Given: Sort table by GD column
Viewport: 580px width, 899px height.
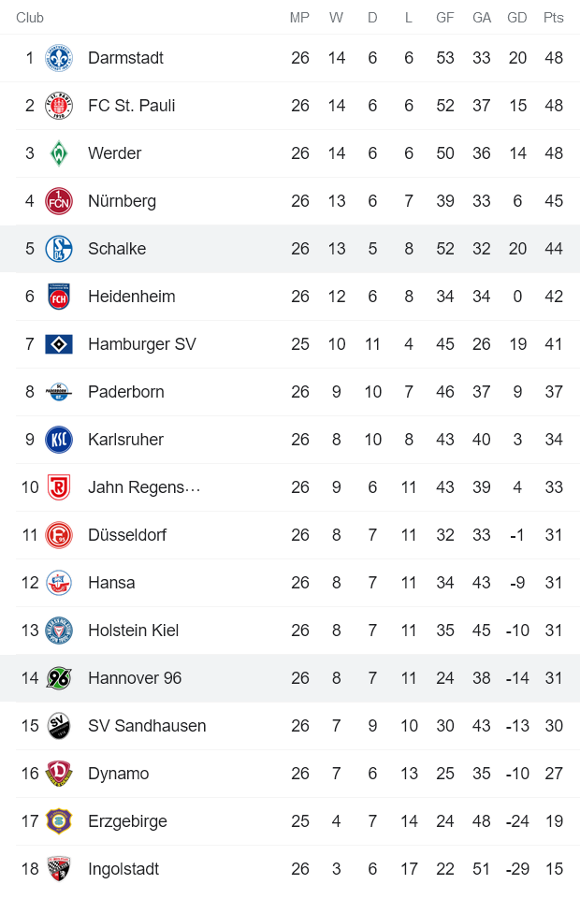Looking at the screenshot, I should click(516, 17).
